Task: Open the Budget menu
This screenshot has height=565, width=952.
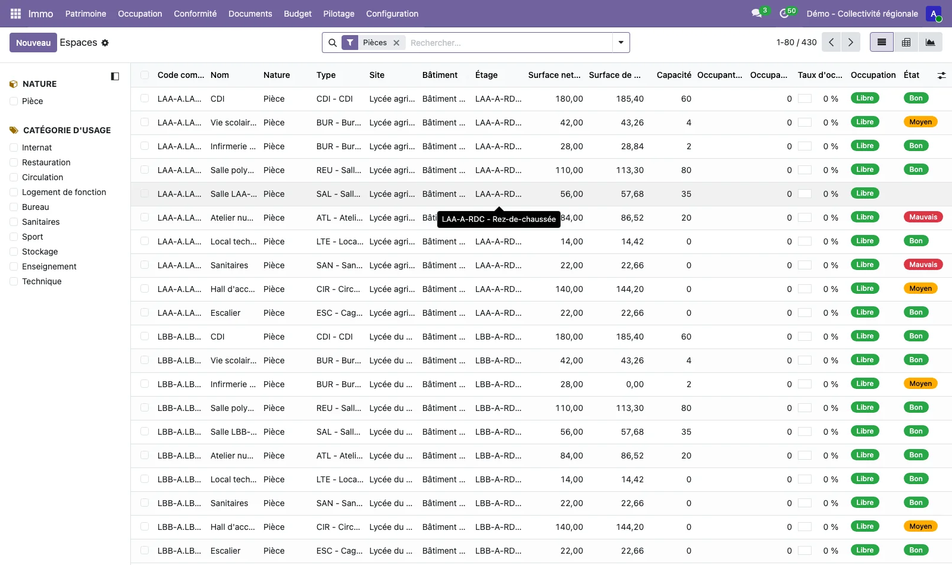Action: point(297,14)
